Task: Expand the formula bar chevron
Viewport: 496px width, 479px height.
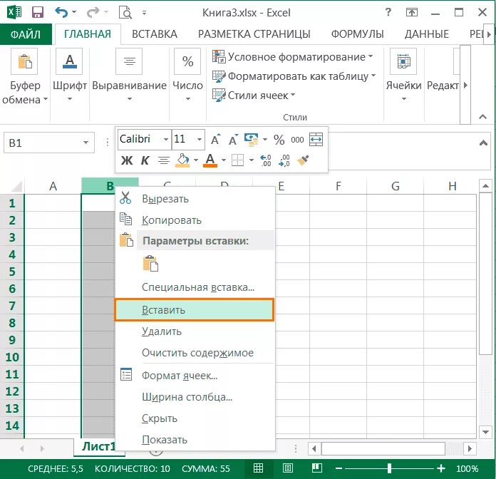Action: coord(483,143)
